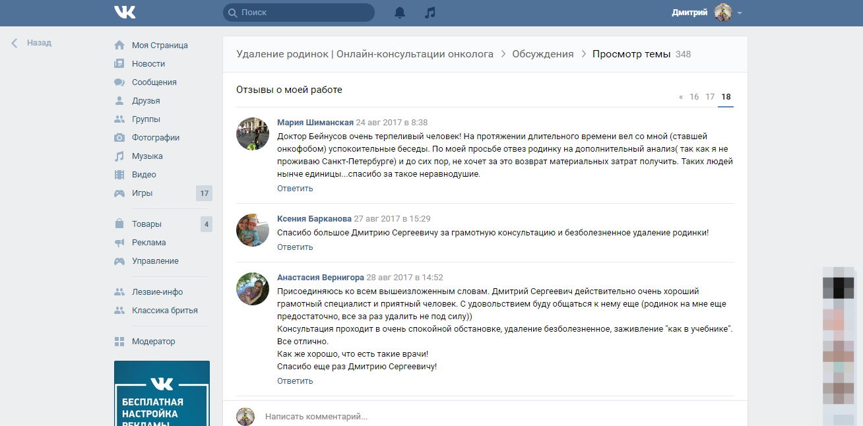
Task: Click the Моя Страница home icon
Action: coord(119,46)
